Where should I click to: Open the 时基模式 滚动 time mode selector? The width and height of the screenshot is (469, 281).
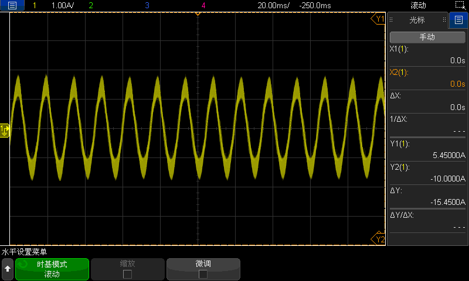[52, 269]
